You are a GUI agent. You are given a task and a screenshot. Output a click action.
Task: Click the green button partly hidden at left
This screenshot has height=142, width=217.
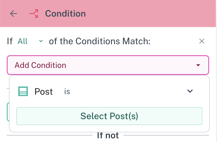click(x=8, y=112)
